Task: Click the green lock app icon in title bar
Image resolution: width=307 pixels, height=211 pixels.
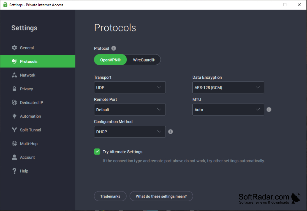Action: 5,5
